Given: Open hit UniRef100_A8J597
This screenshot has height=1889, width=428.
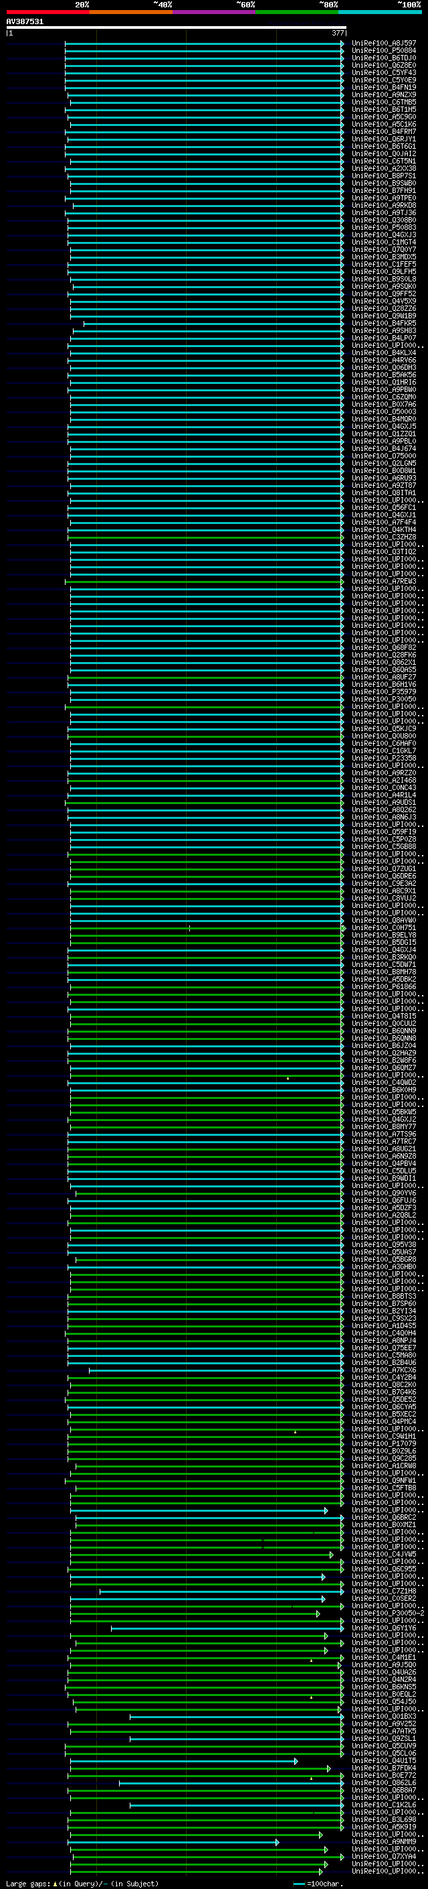Looking at the screenshot, I should point(384,44).
